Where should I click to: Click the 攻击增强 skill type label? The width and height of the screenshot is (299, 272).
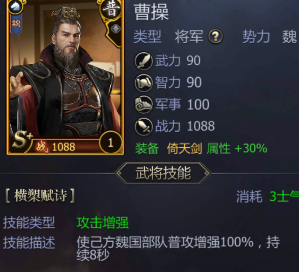point(103,223)
